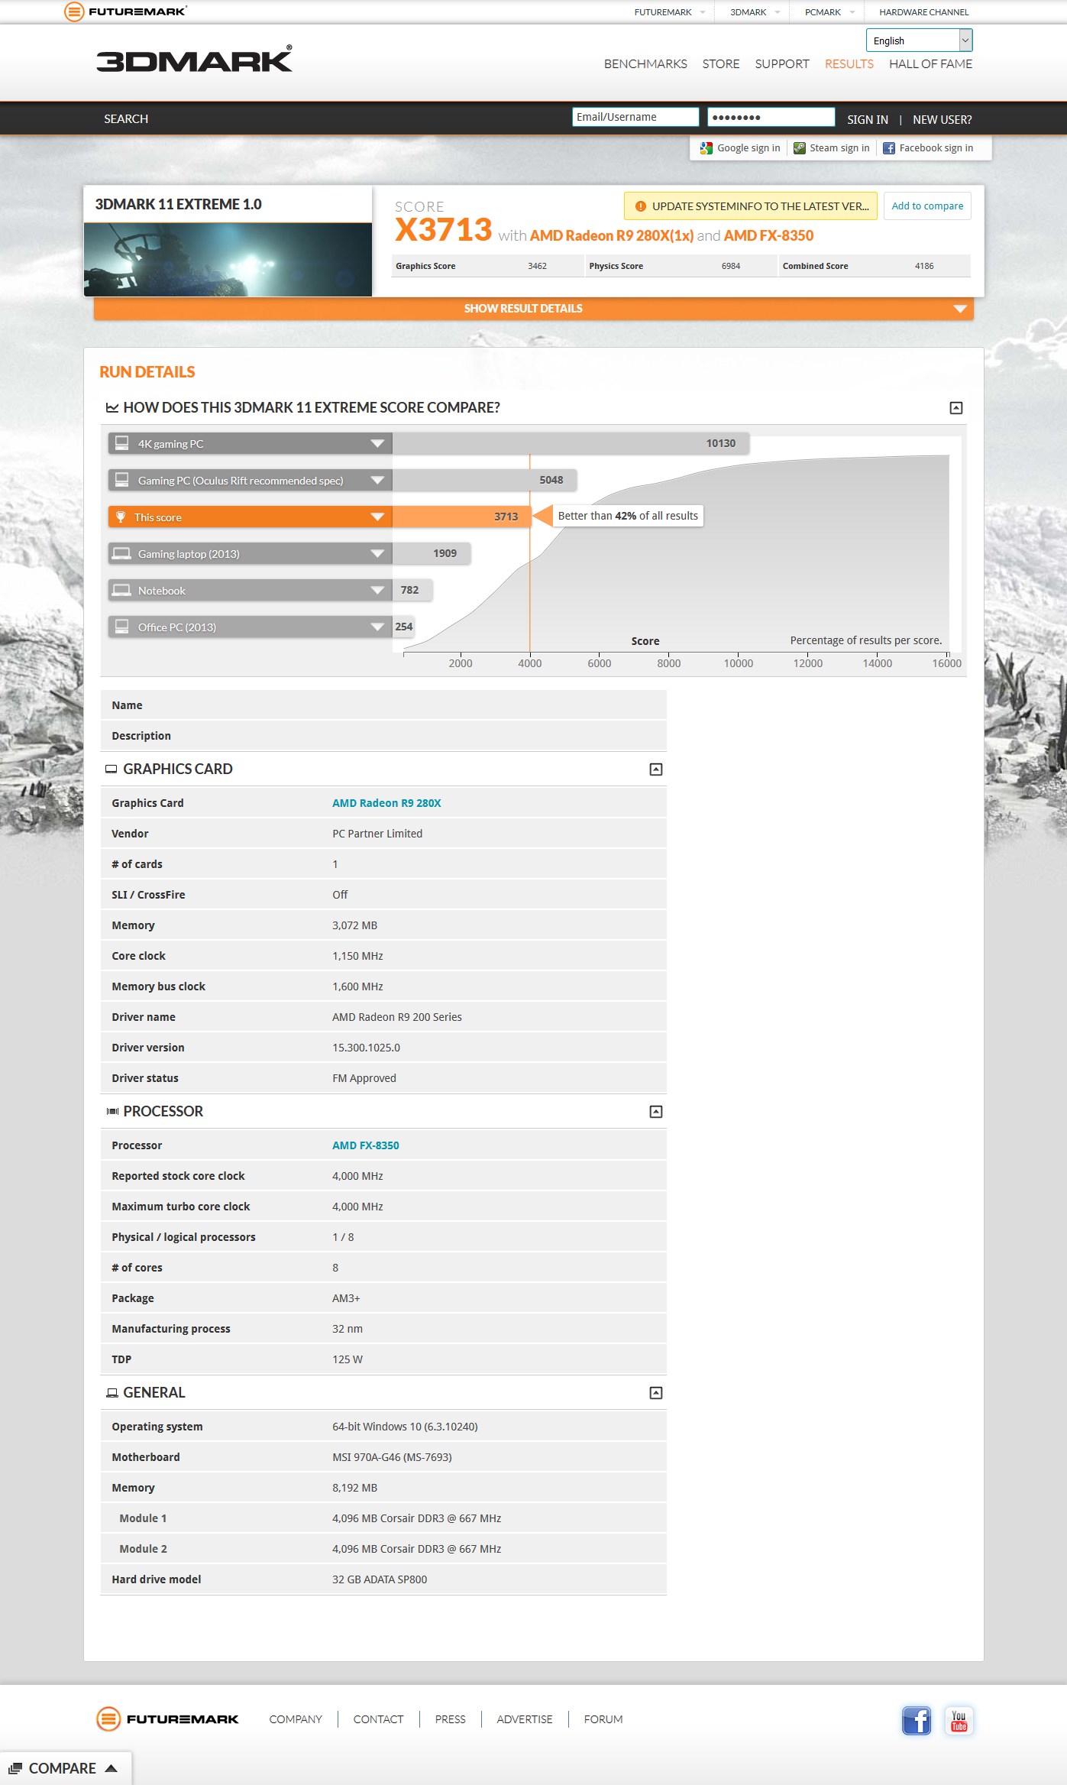
Task: Click the 5048 gaming PC score bar
Action: tap(484, 480)
